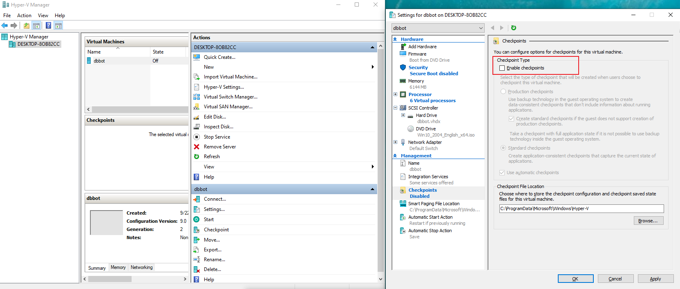680x289 pixels.
Task: Click the checkpoint file location path field
Action: 581,208
